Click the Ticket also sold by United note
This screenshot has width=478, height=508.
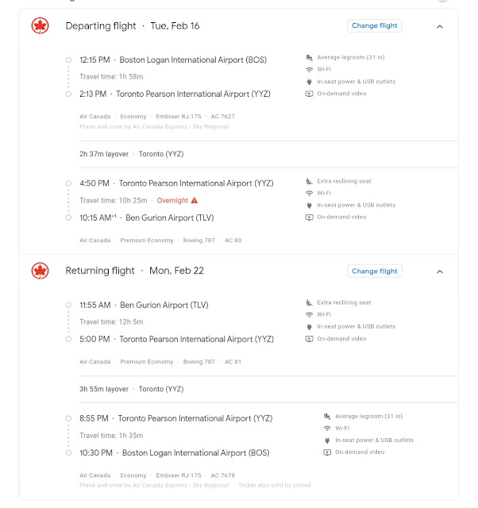coord(275,484)
